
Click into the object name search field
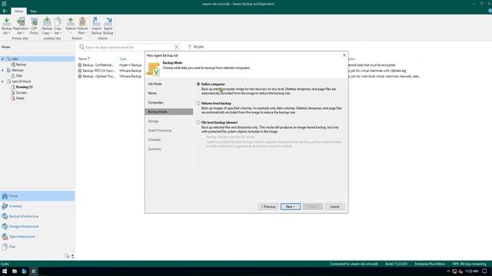point(129,47)
